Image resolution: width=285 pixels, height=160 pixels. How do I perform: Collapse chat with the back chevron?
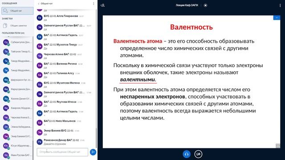39,4
